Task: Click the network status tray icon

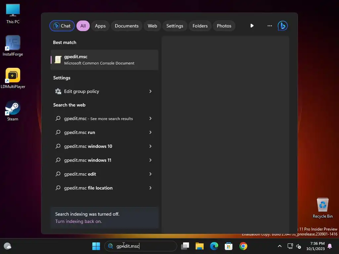Action: tap(290, 246)
